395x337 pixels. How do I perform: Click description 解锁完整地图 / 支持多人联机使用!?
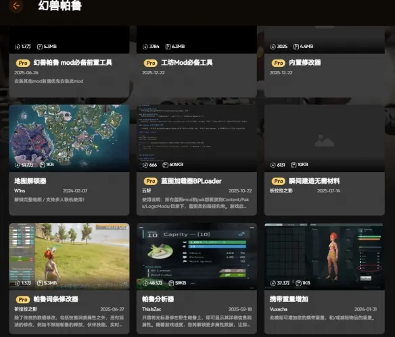click(x=49, y=200)
